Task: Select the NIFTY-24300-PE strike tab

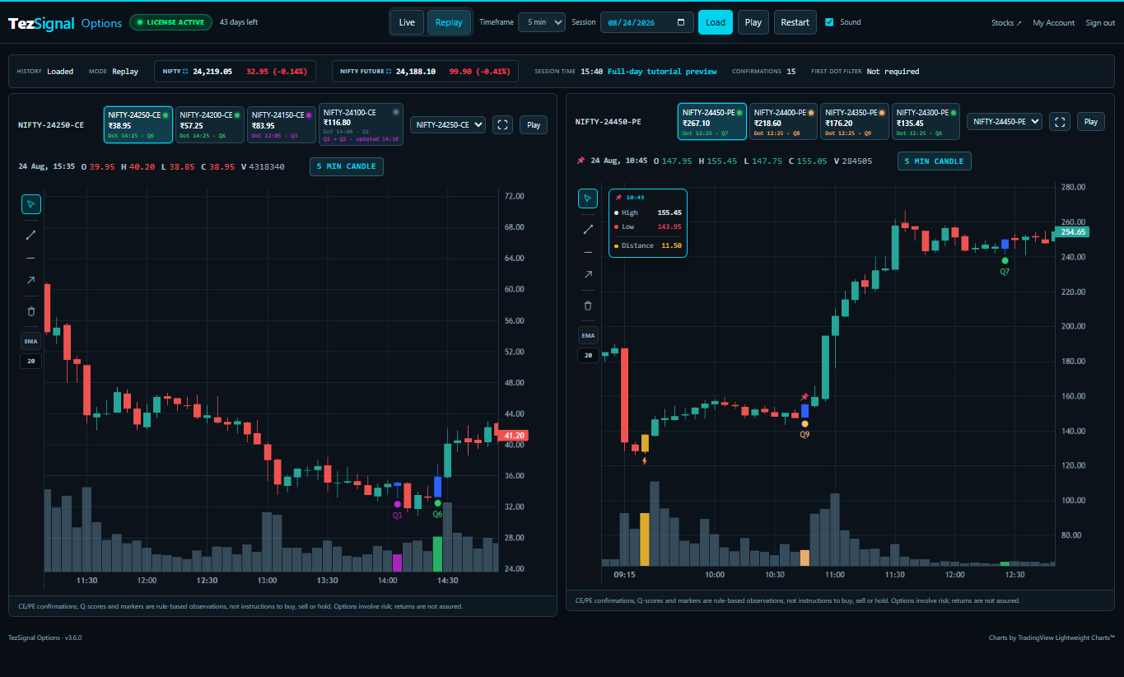Action: coord(926,122)
